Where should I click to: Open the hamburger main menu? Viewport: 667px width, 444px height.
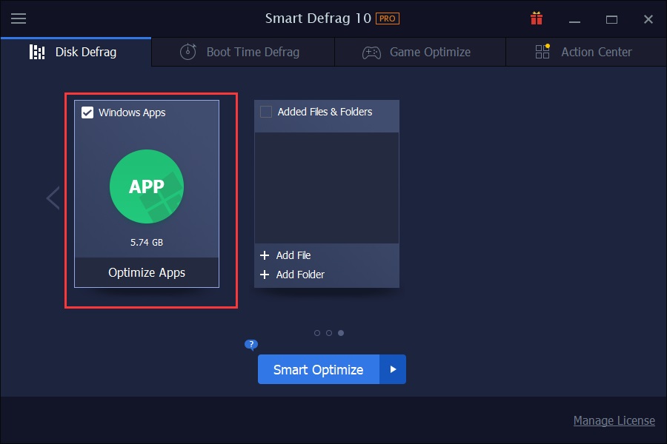[19, 18]
